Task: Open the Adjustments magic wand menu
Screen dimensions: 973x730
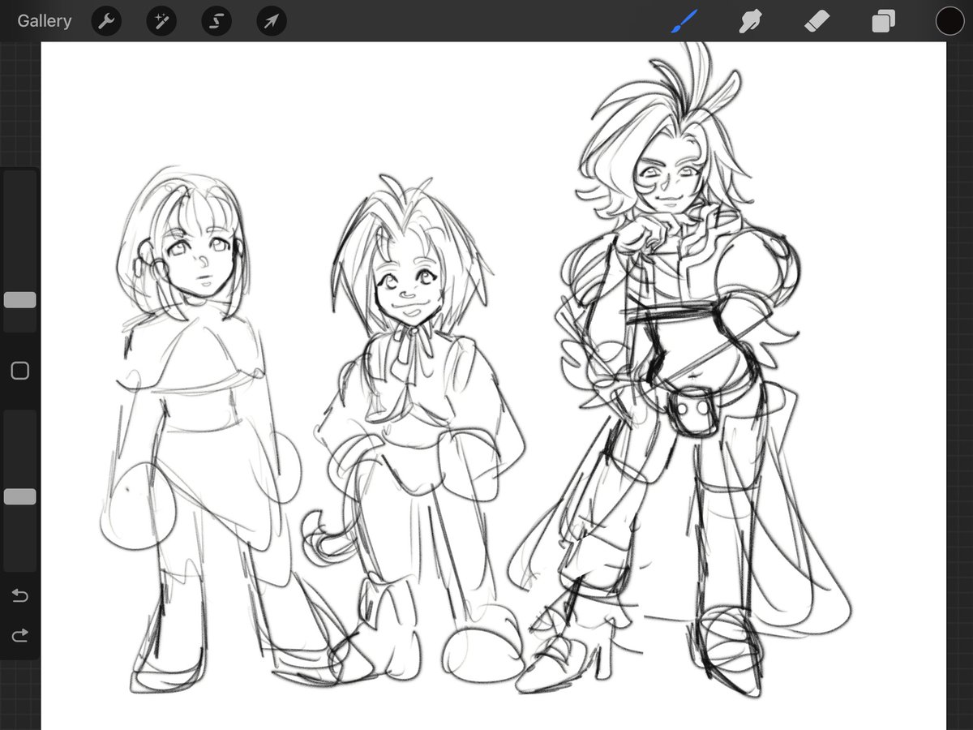Action: pos(161,21)
